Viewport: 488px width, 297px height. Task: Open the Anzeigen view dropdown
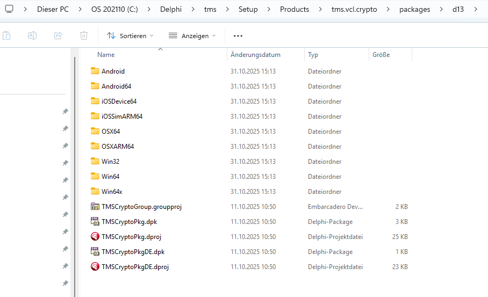(x=192, y=35)
